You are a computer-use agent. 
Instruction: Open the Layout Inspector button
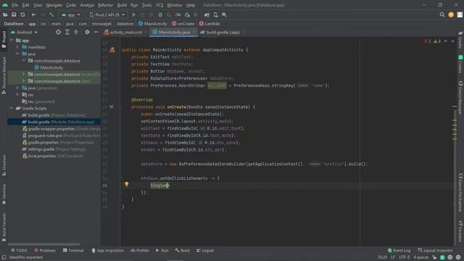tap(436, 250)
